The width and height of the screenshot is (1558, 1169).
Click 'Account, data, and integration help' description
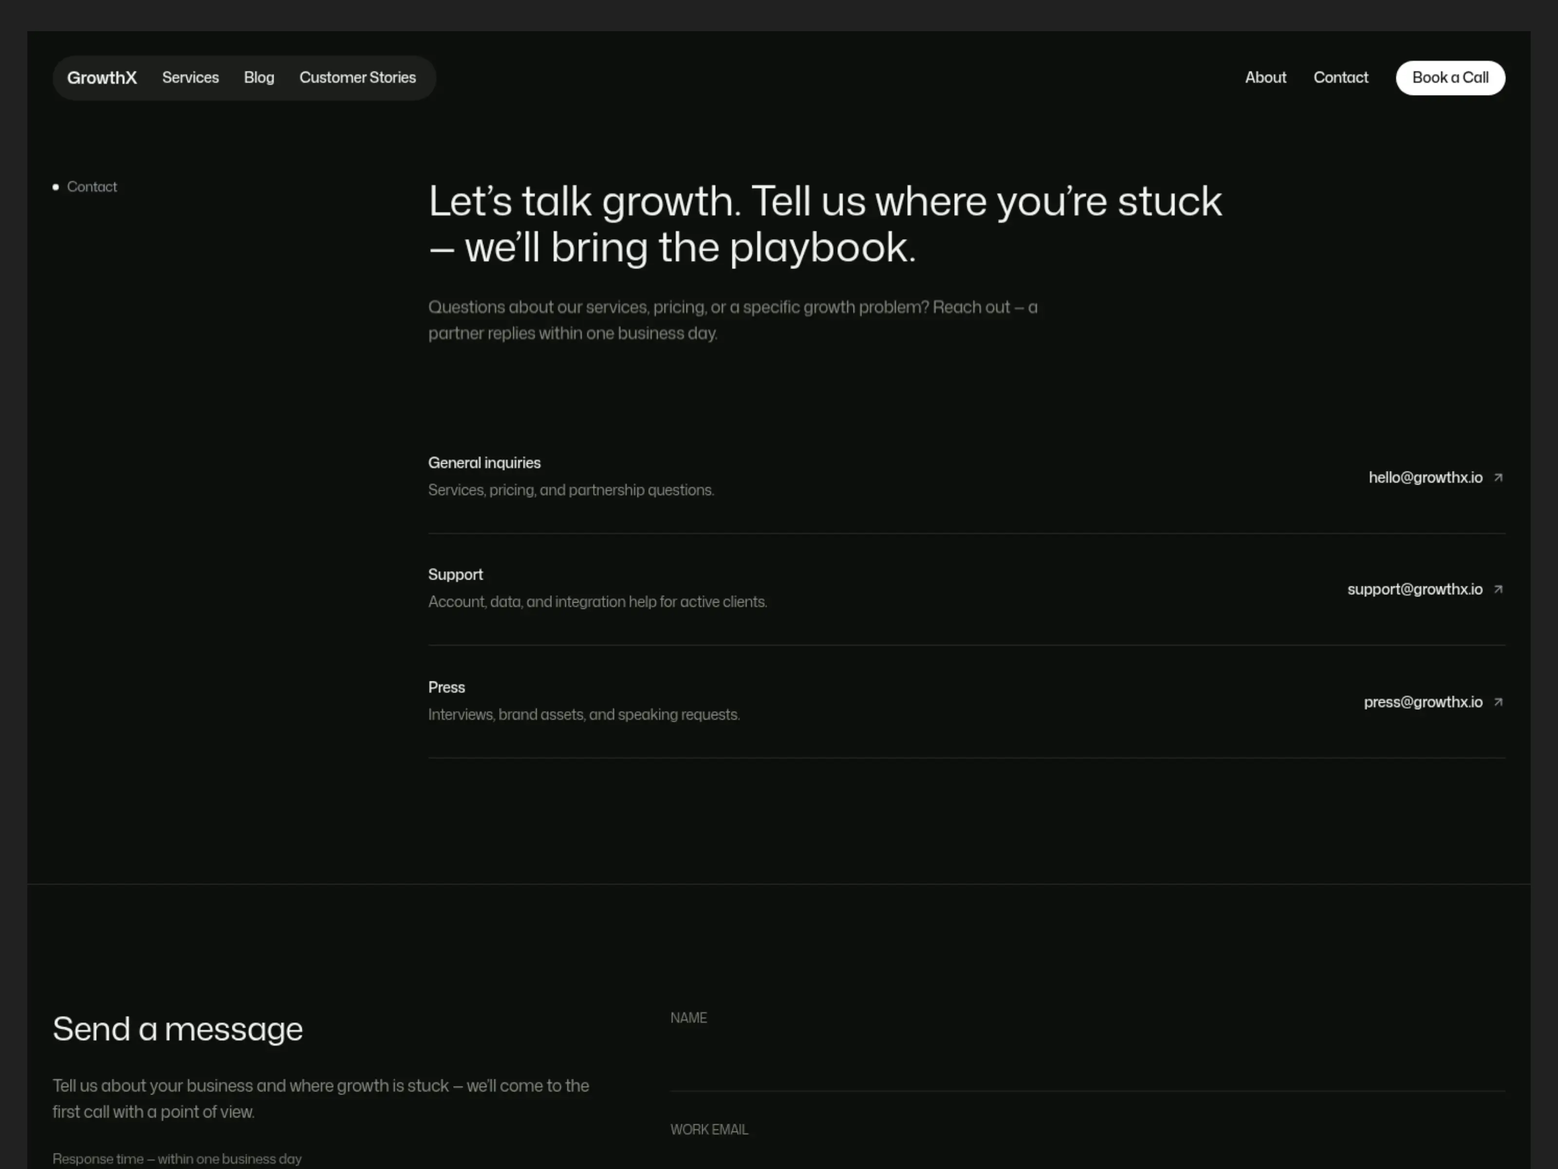tap(597, 603)
